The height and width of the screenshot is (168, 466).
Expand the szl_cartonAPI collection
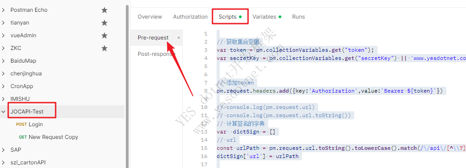(3, 163)
